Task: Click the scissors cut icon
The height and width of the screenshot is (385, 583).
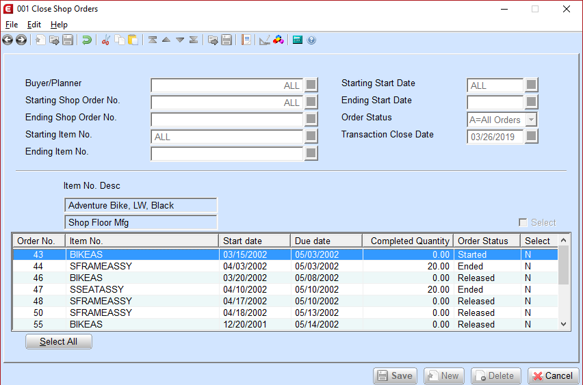Action: pyautogui.click(x=106, y=40)
